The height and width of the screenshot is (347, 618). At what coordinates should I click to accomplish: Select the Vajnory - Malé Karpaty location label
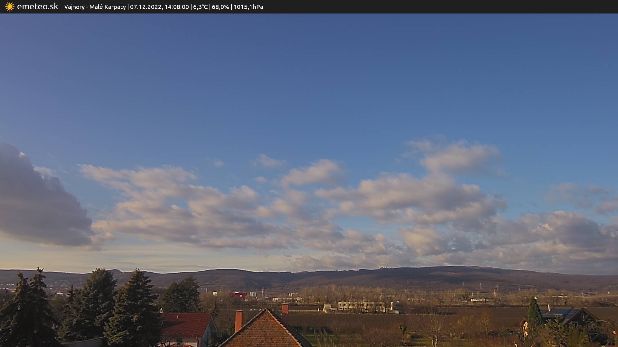(x=95, y=7)
